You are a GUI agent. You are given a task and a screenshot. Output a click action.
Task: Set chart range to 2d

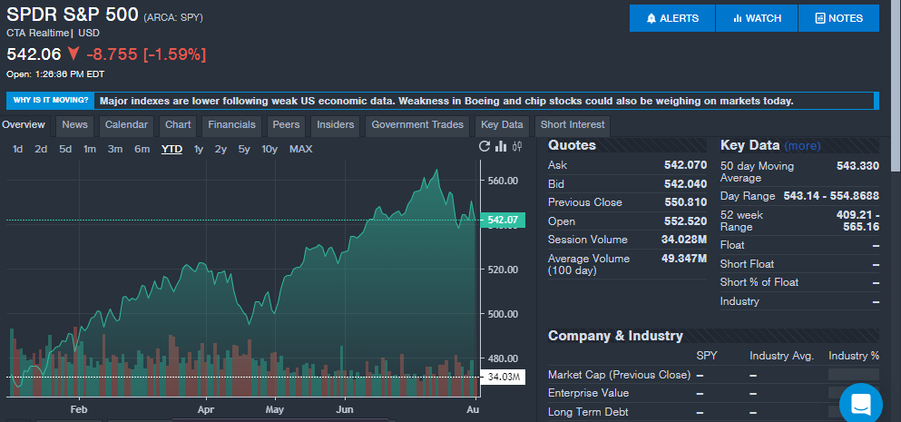[41, 150]
